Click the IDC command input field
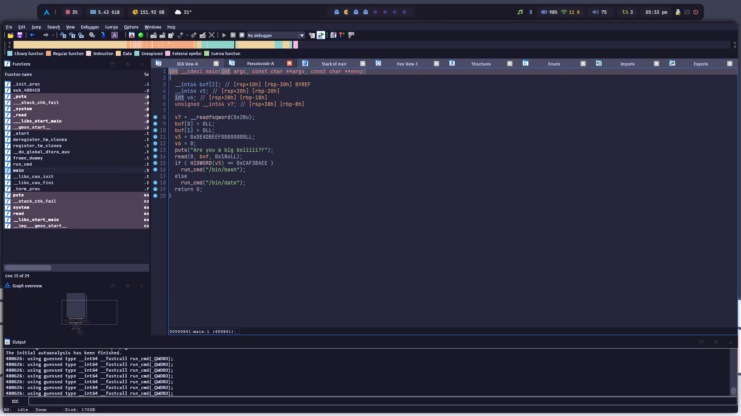Viewport: 741px width, 416px height. [x=382, y=401]
